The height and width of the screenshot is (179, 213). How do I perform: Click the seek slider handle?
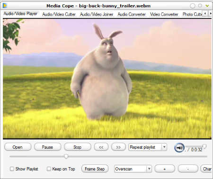tap(66, 156)
